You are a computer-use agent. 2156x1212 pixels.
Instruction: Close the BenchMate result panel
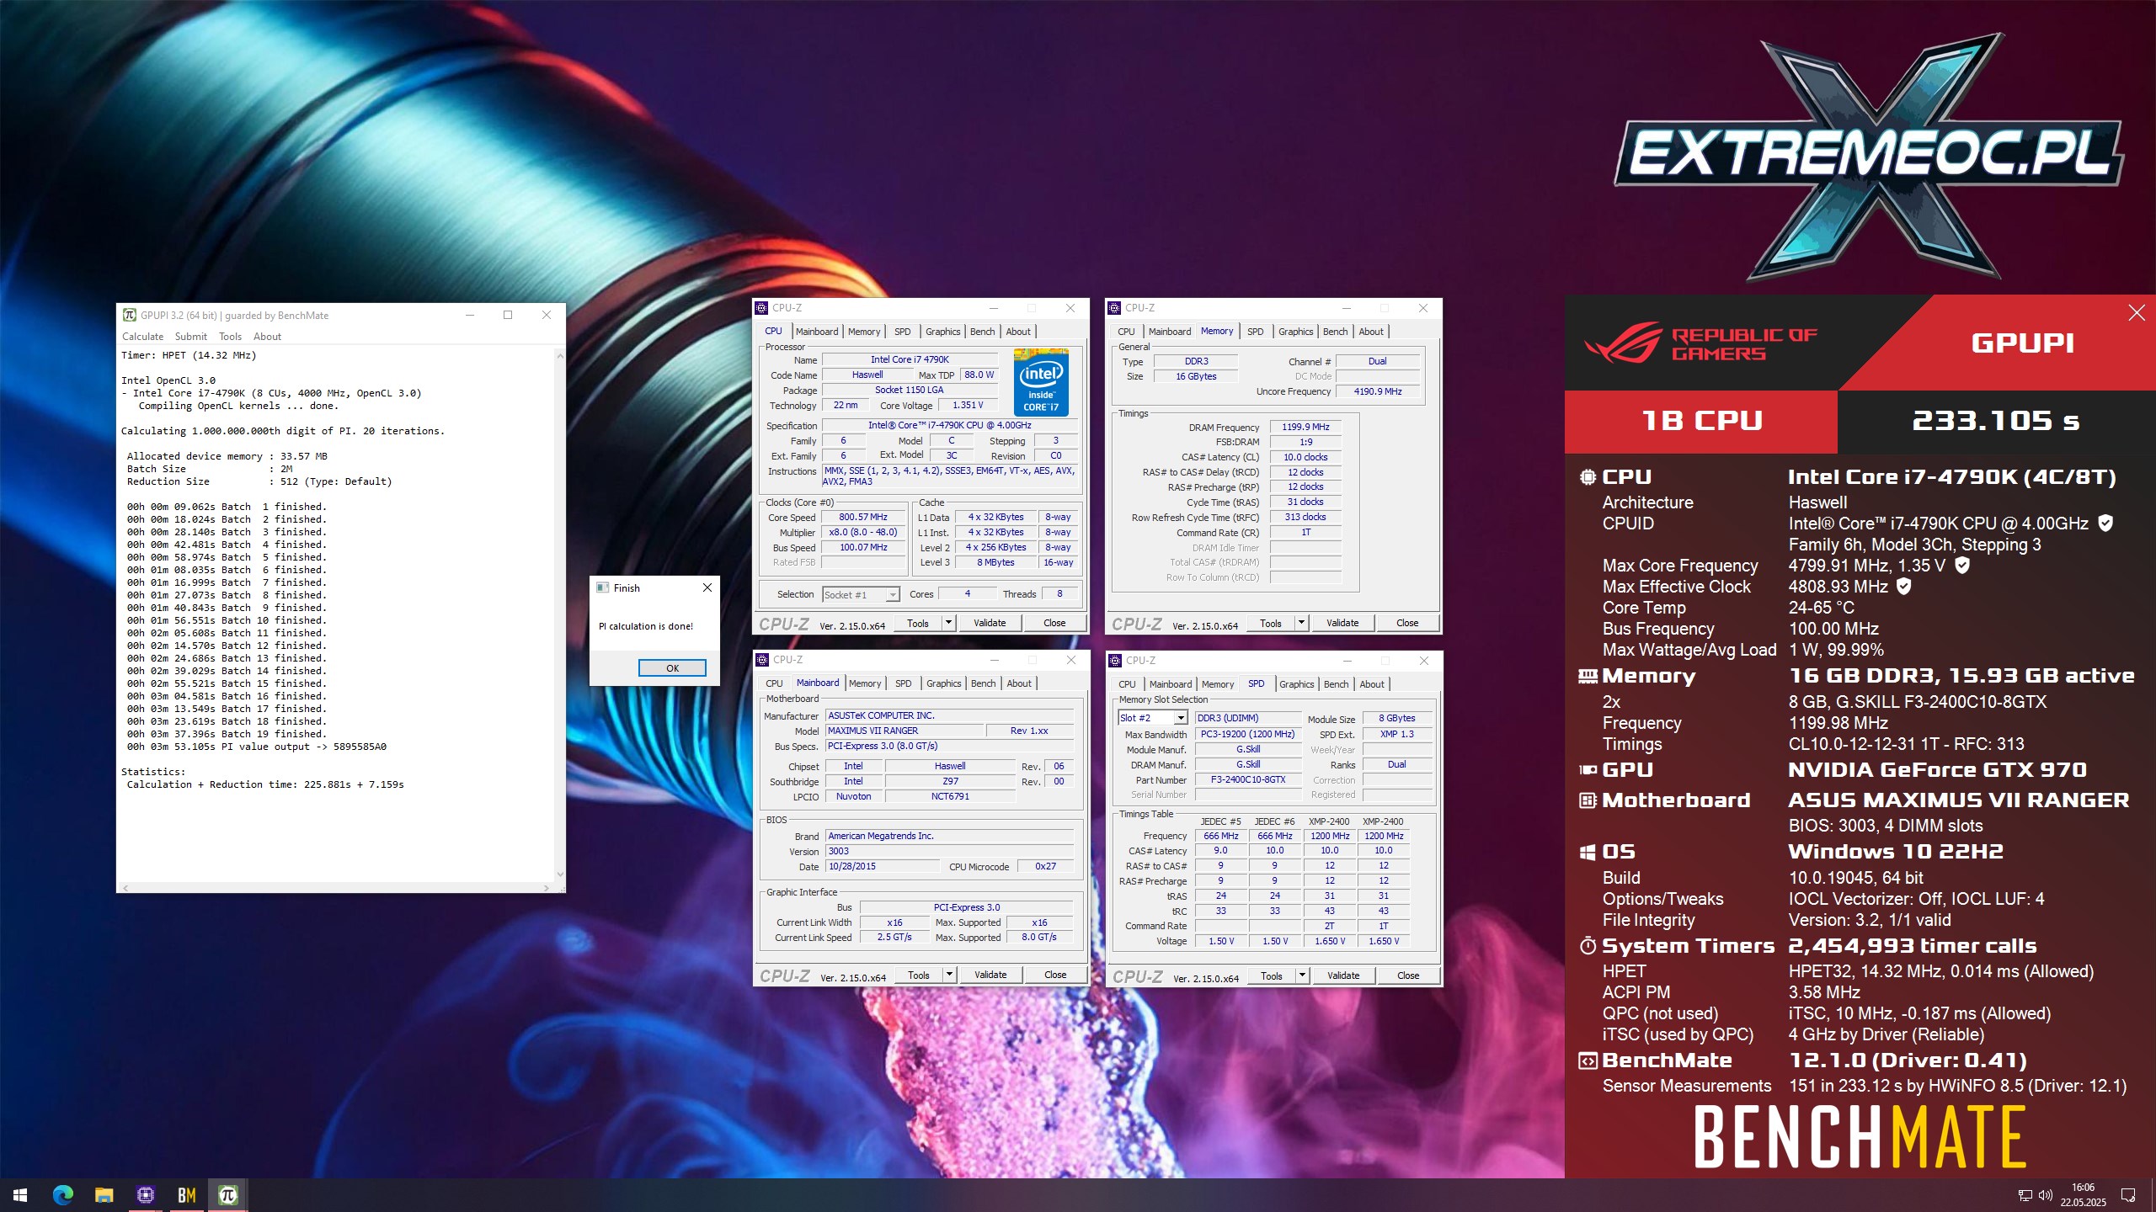[2137, 313]
